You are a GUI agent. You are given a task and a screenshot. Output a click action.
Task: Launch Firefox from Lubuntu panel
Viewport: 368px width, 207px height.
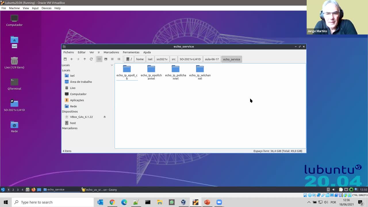point(33,190)
